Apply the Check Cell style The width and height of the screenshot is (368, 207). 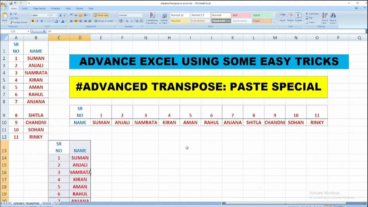point(221,21)
